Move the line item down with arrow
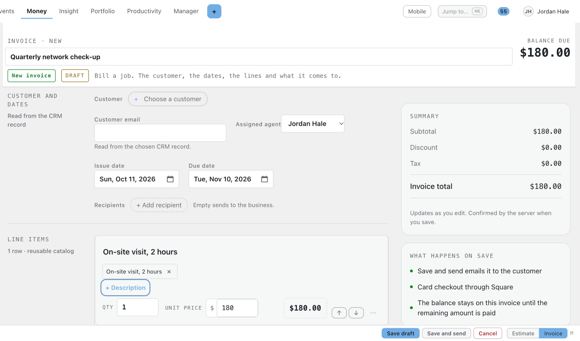580x341 pixels. pos(356,313)
